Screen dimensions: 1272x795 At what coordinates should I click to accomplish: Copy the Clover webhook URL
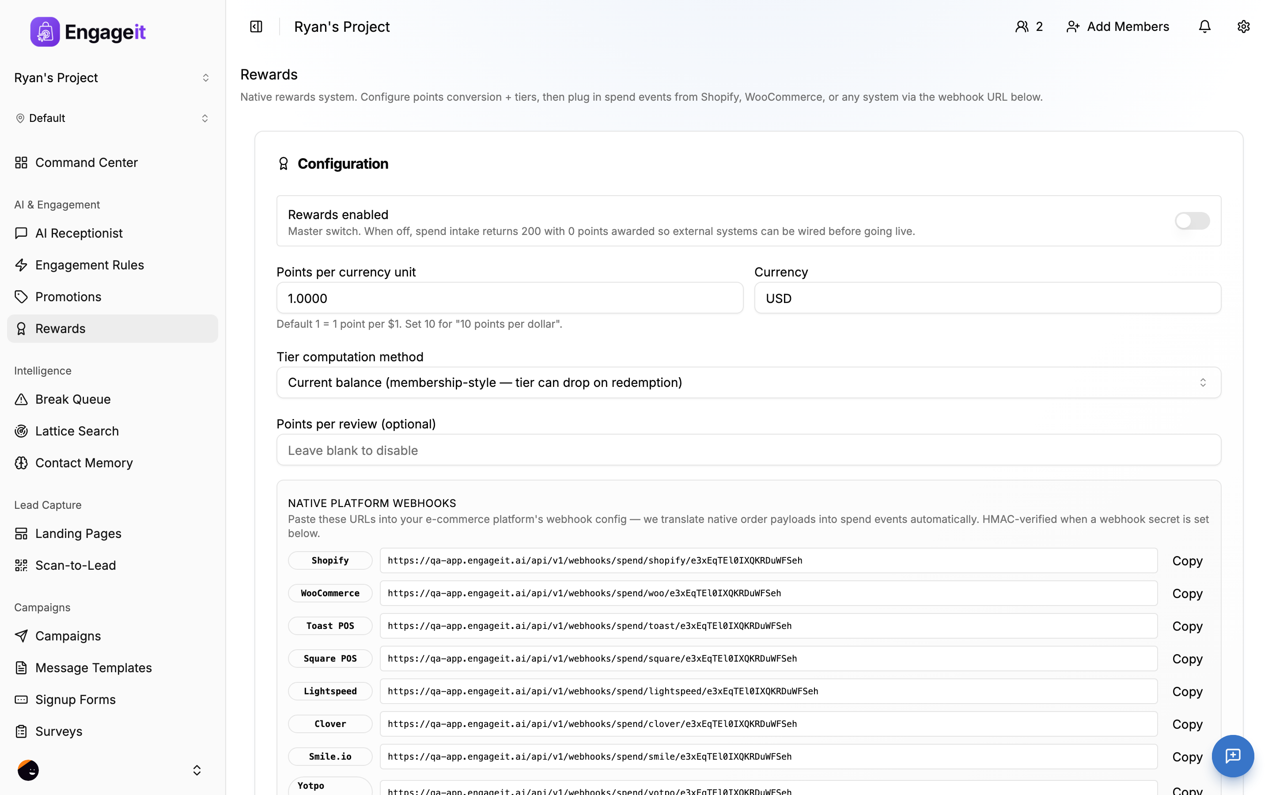click(x=1187, y=724)
